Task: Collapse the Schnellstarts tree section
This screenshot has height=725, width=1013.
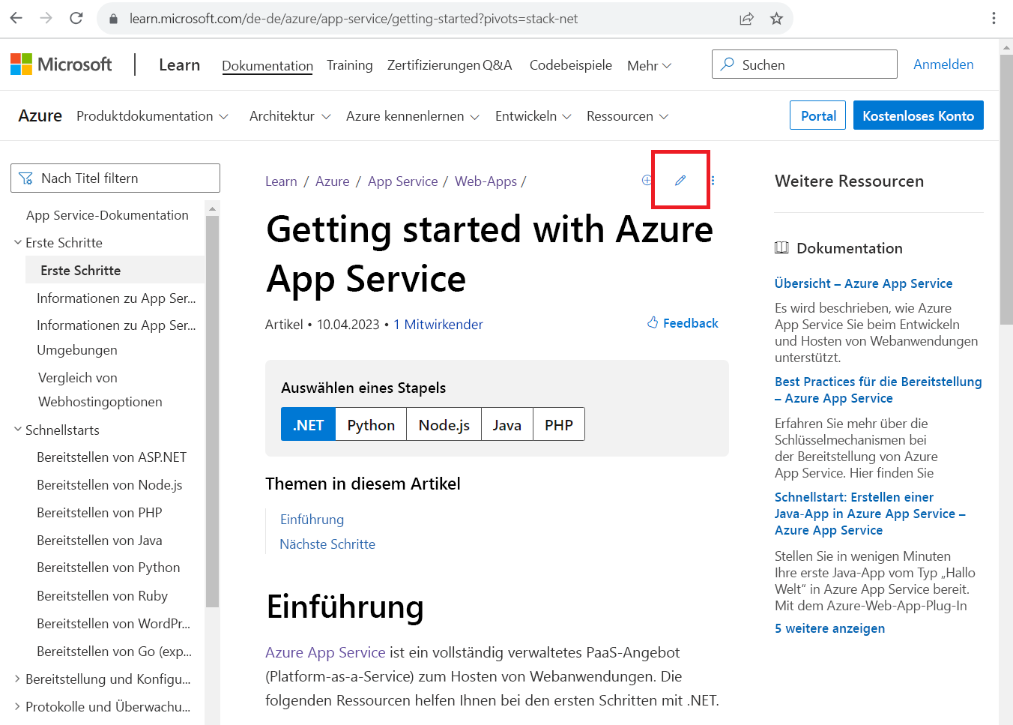Action: pos(18,430)
